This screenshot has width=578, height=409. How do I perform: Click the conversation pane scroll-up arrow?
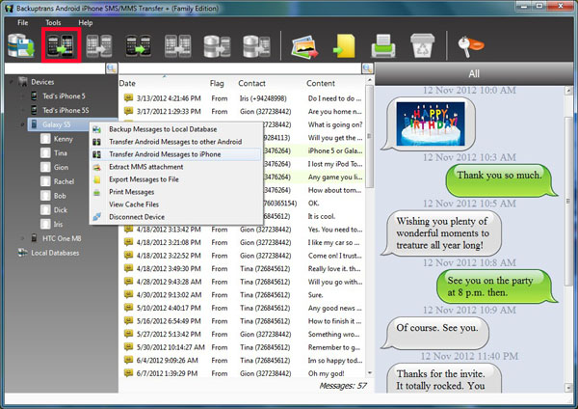click(x=568, y=91)
